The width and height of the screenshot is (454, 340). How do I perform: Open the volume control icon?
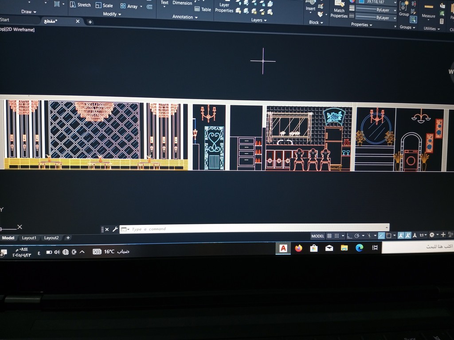[x=57, y=252]
